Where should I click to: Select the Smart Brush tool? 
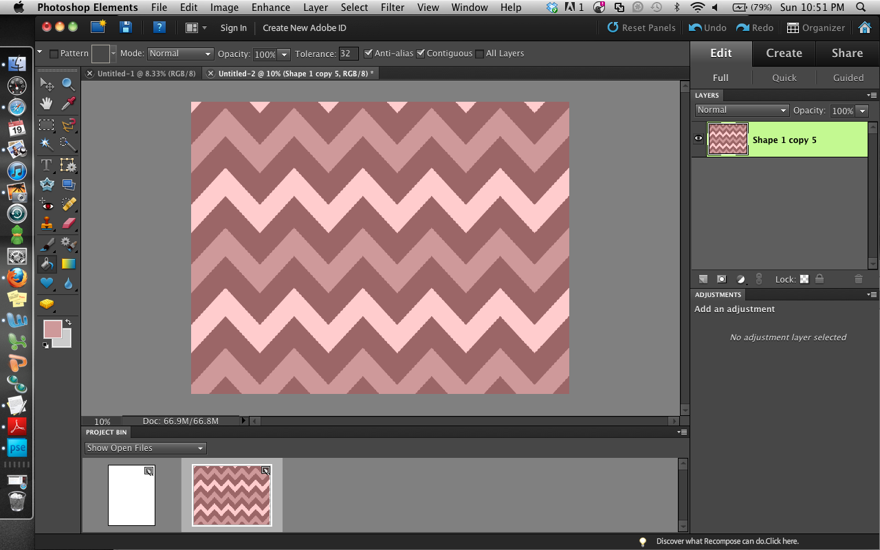click(68, 244)
